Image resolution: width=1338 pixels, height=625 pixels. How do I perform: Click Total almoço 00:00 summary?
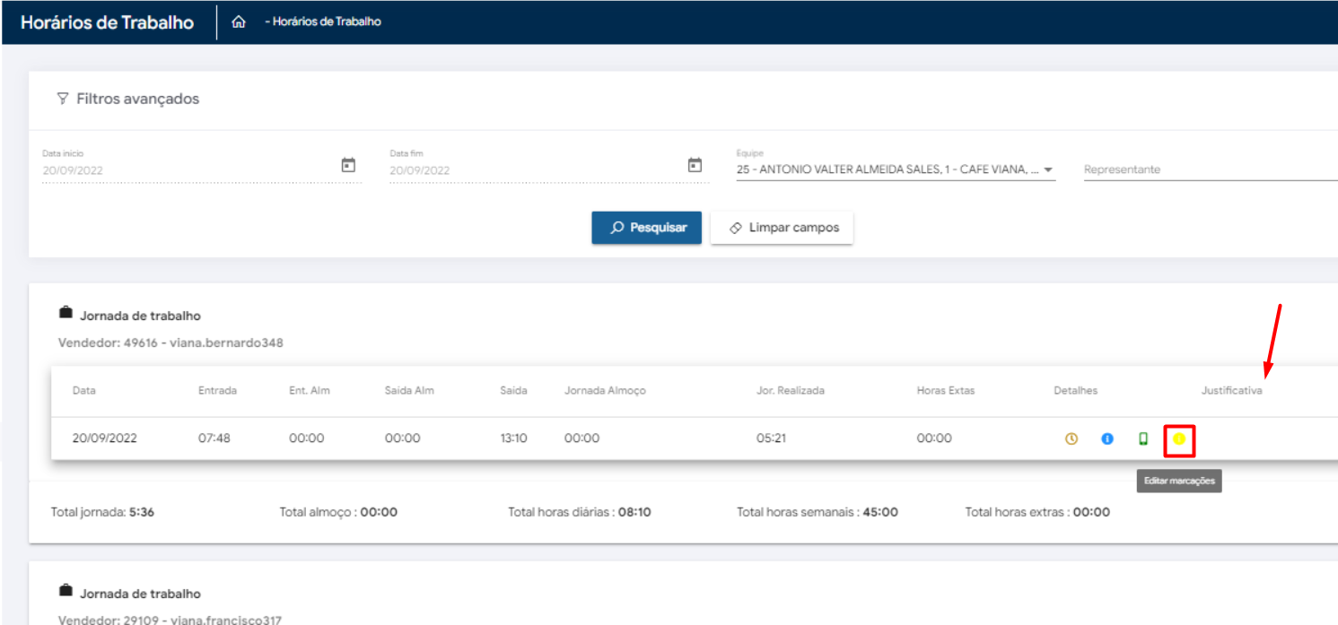pos(338,512)
